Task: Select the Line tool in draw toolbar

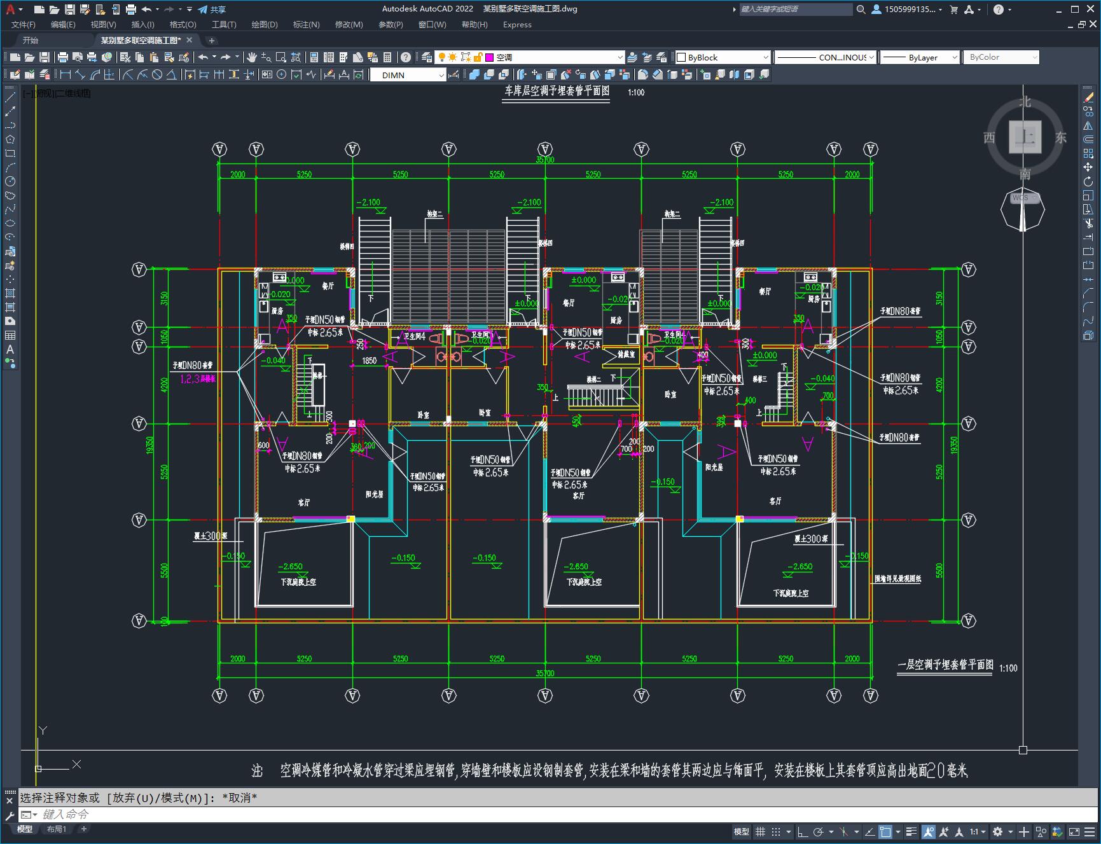Action: tap(10, 97)
